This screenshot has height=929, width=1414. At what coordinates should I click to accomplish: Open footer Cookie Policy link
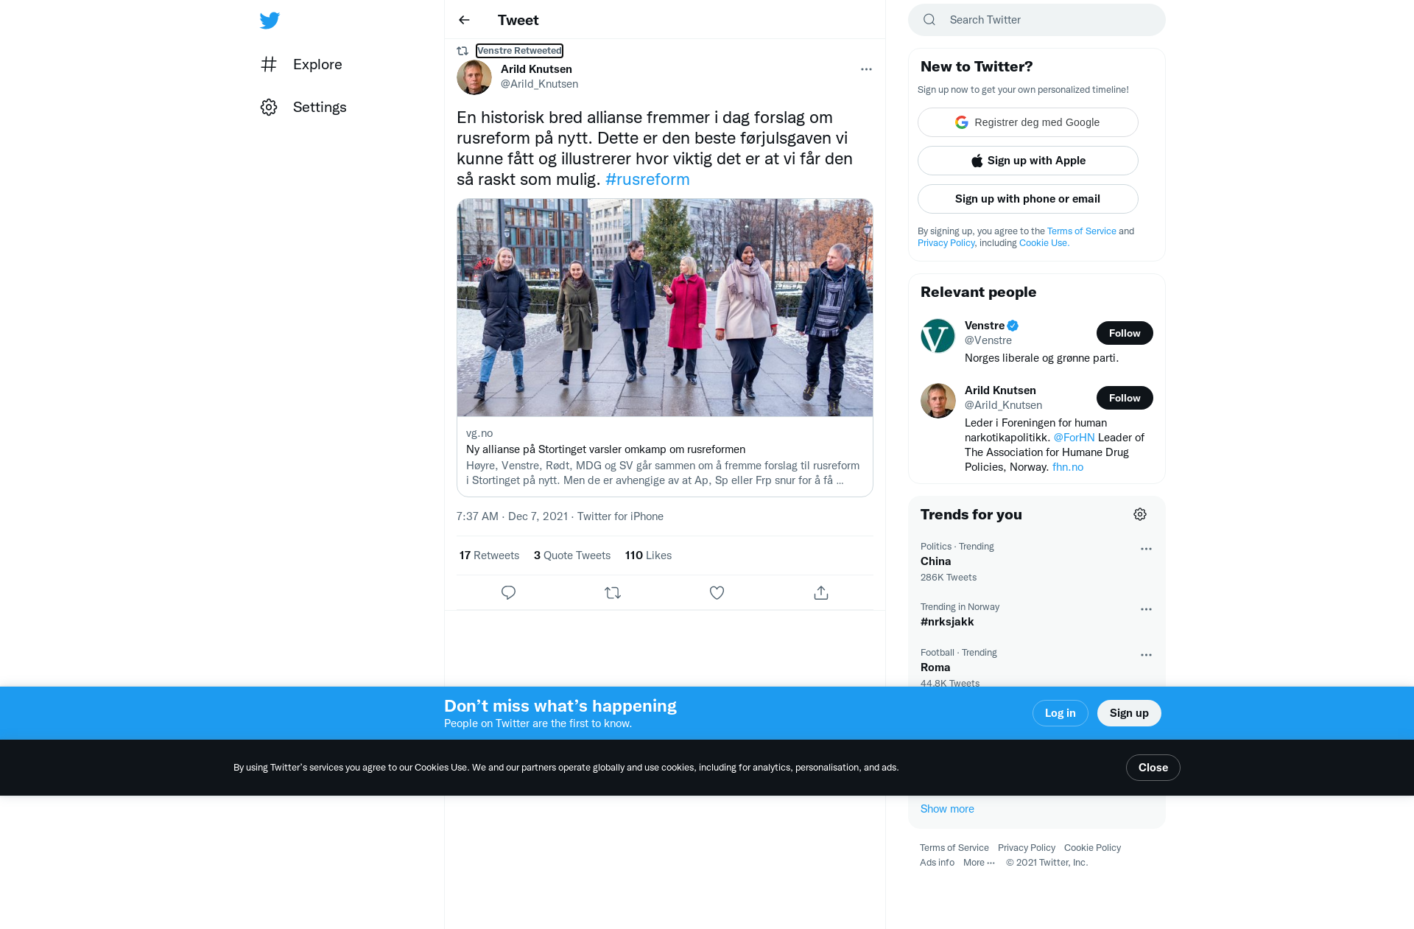(x=1093, y=848)
